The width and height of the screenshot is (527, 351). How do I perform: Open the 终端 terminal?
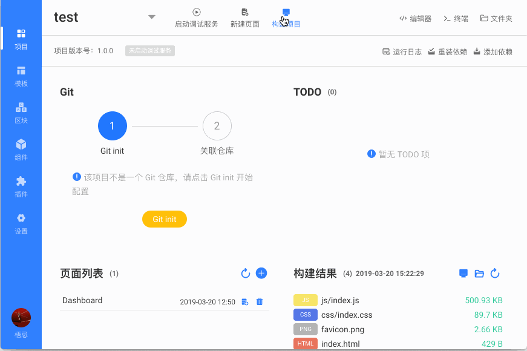pos(456,19)
